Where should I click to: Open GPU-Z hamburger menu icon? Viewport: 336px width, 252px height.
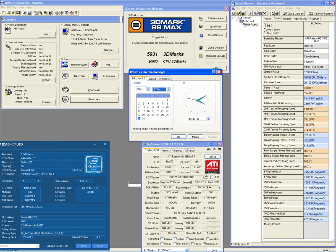tap(220, 150)
